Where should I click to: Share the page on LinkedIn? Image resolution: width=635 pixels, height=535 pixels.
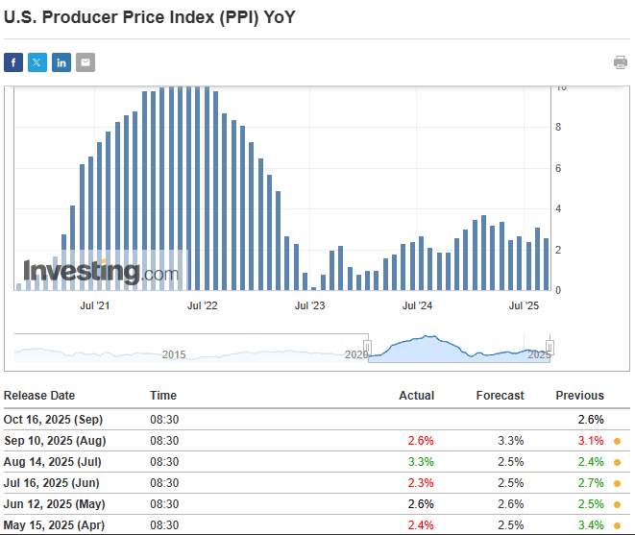pyautogui.click(x=61, y=62)
